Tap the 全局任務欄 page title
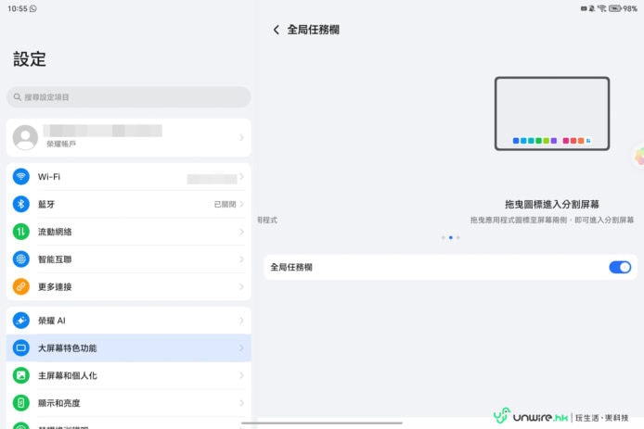Viewport: 644px width, 429px height. [x=313, y=30]
